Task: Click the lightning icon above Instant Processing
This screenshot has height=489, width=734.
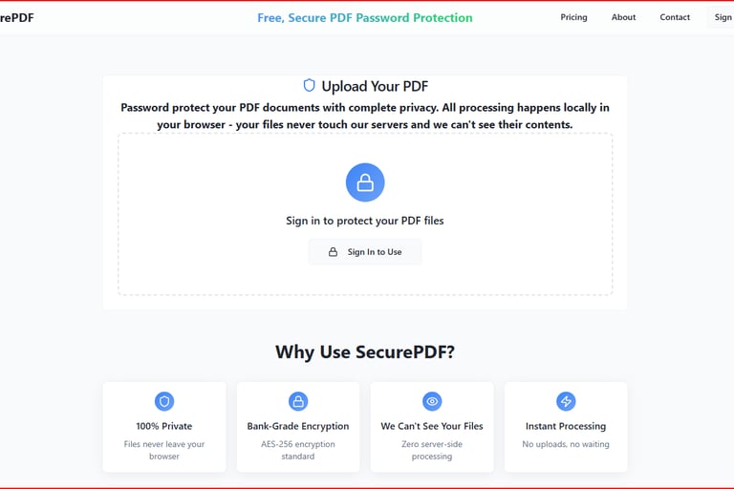Action: (566, 401)
